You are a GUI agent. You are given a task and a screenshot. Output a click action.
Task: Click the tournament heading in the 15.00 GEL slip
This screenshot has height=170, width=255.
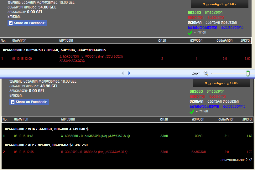click(x=54, y=50)
